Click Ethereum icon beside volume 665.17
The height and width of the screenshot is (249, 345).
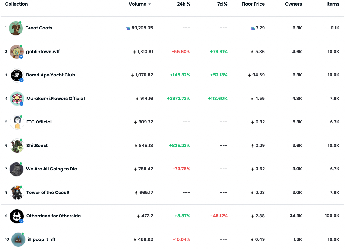pyautogui.click(x=136, y=193)
